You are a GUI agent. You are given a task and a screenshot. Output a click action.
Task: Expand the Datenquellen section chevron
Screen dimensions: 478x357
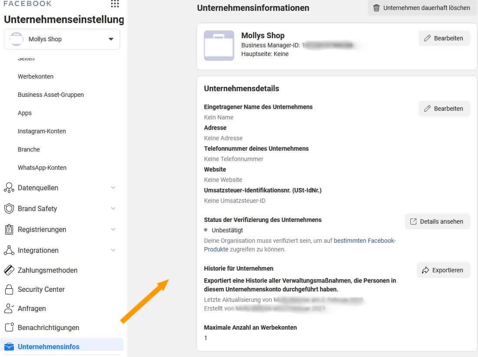click(x=113, y=188)
